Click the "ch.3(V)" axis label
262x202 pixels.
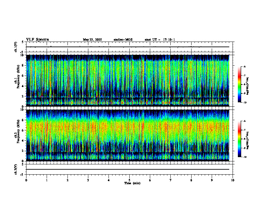(16, 169)
